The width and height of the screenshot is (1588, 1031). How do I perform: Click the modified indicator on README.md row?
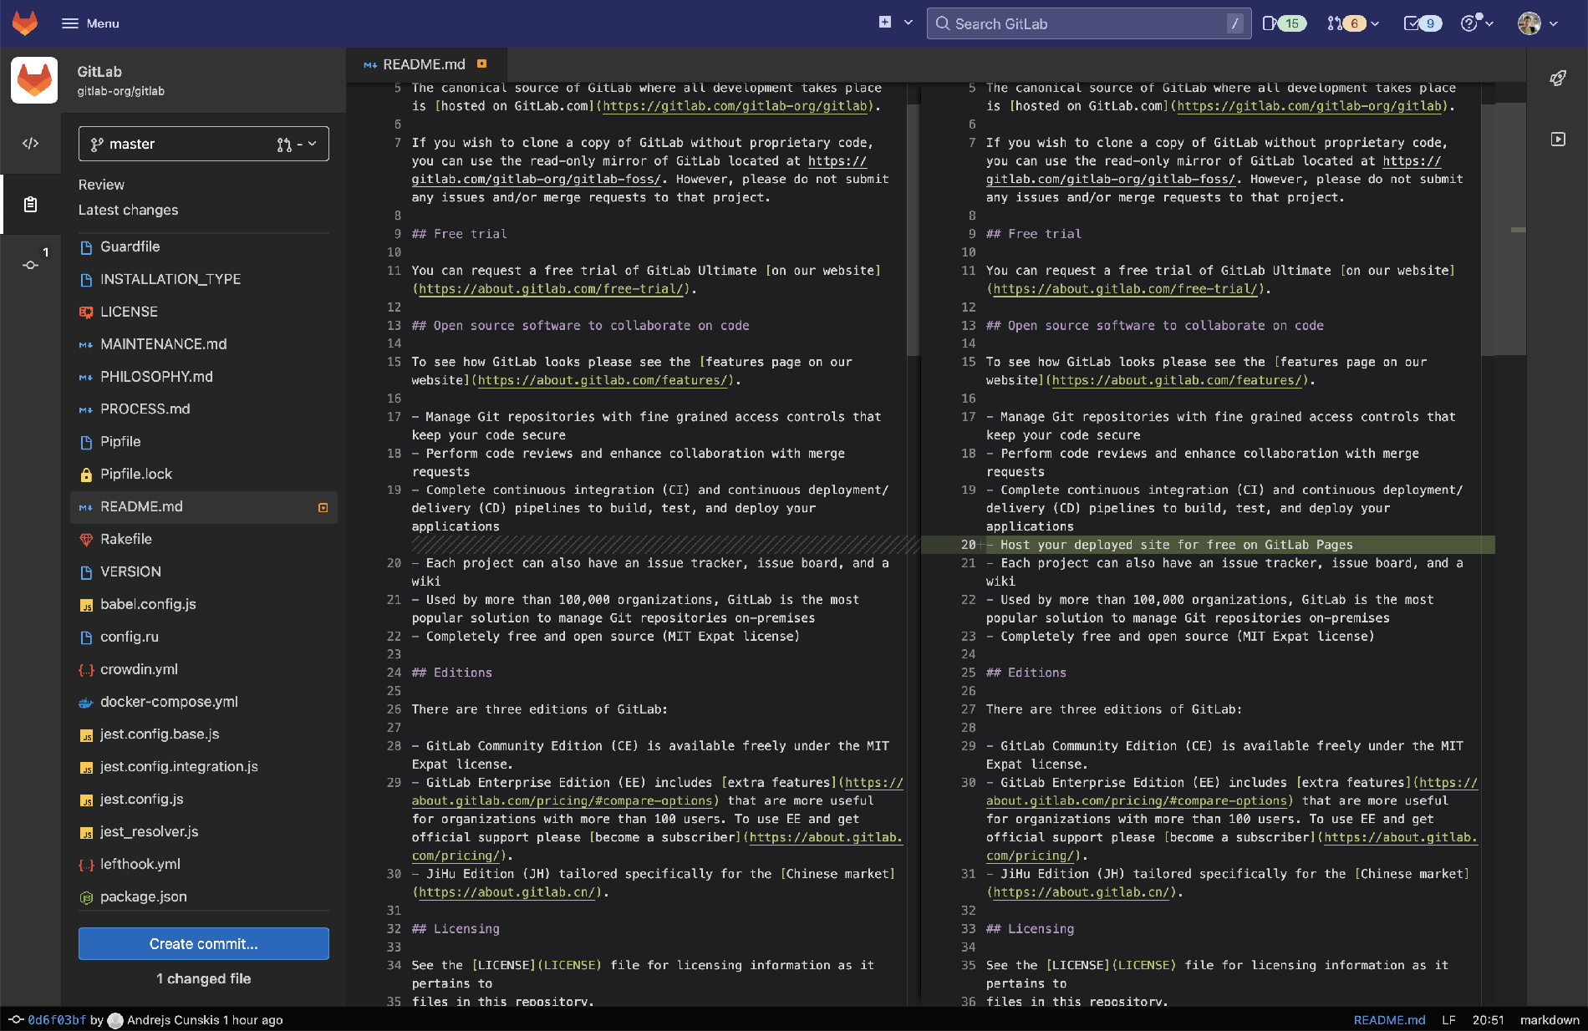coord(323,507)
